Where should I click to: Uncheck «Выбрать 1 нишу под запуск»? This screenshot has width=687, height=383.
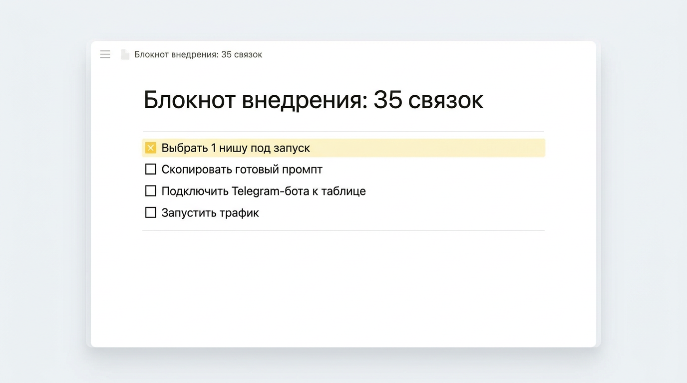pyautogui.click(x=151, y=148)
